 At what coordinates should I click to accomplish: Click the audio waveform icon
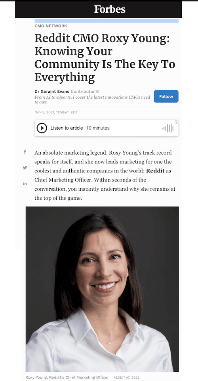point(168,128)
